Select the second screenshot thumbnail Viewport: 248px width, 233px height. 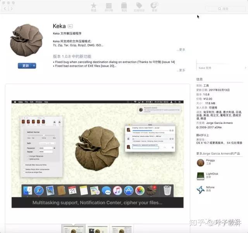pyautogui.click(x=98, y=230)
